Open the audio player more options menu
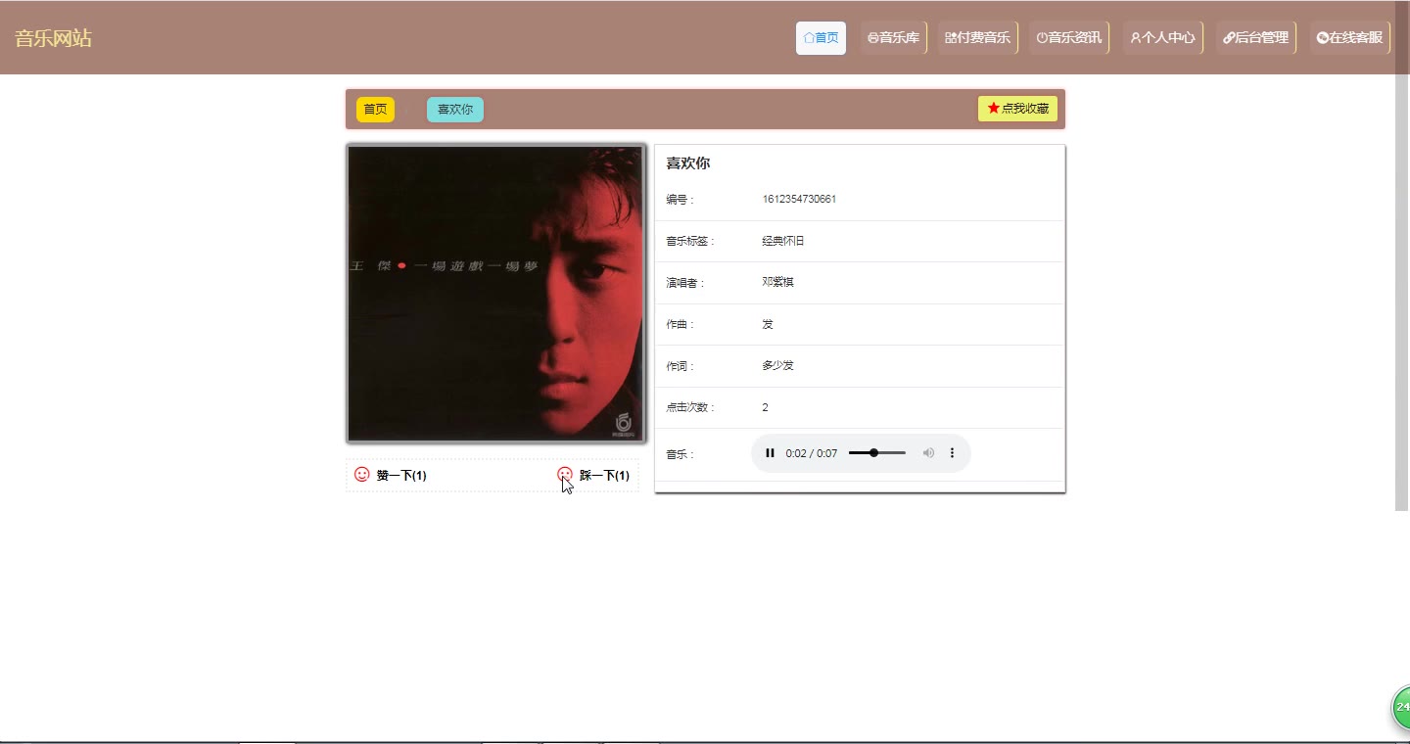The height and width of the screenshot is (744, 1410). coord(952,453)
